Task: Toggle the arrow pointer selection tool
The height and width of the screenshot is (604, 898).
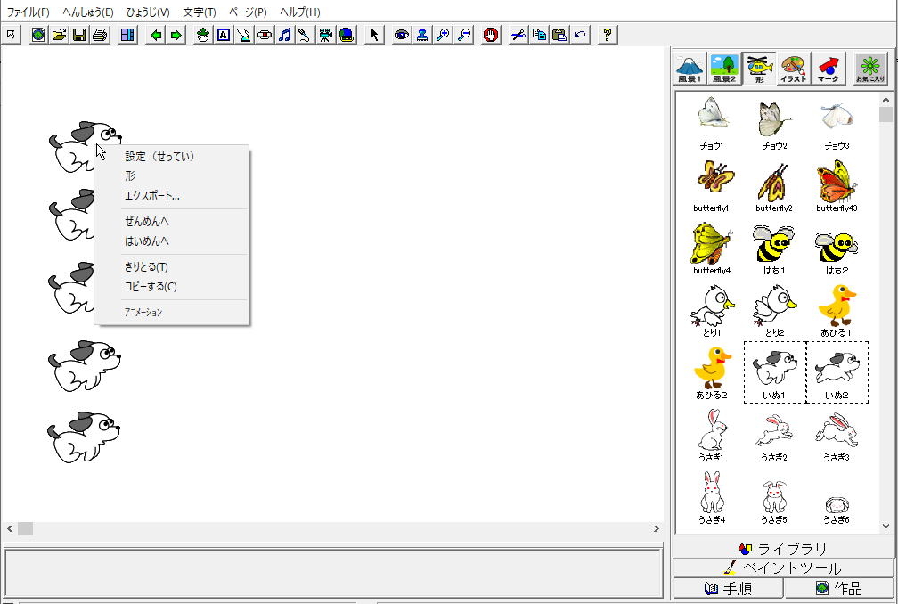Action: click(375, 35)
